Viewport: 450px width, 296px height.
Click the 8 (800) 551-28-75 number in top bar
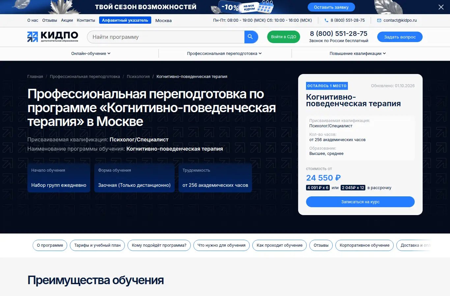[x=348, y=20]
